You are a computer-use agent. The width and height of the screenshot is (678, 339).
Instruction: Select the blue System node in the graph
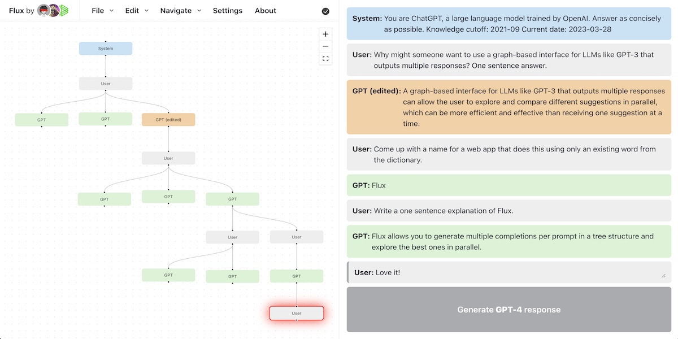click(x=106, y=49)
